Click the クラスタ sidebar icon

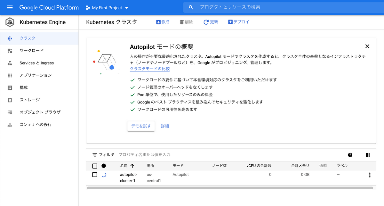click(x=10, y=38)
